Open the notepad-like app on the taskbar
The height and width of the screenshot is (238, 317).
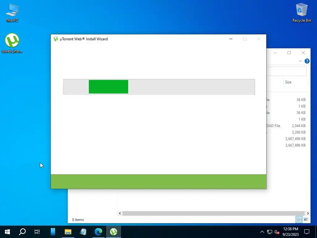pyautogui.click(x=83, y=232)
